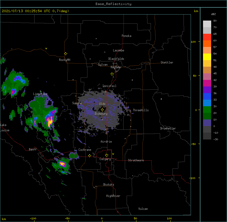Click the Calgary label

pos(105,159)
